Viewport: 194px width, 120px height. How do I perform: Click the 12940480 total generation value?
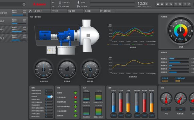pyautogui.click(x=180, y=78)
